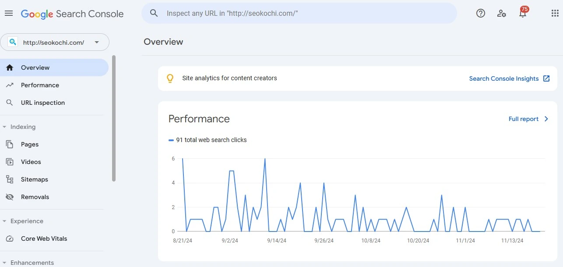Click the Removals crossed-eye icon

tap(10, 197)
